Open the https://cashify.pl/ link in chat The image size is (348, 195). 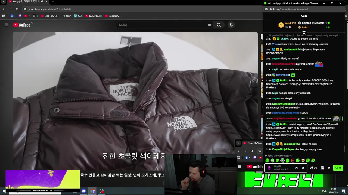(x=276, y=128)
